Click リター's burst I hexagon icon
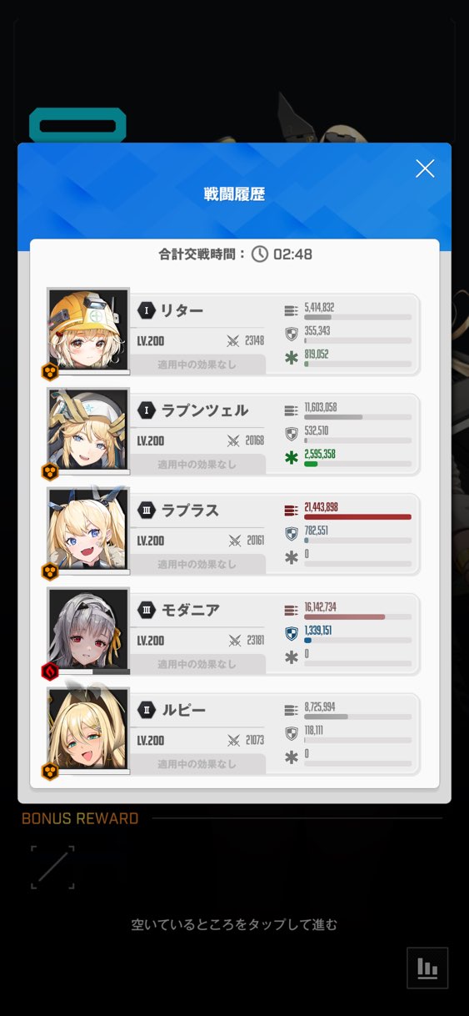 point(146,310)
